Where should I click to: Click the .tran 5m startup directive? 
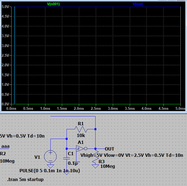[x=25, y=180]
